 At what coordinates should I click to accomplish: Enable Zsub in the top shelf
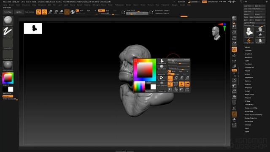pyautogui.click(x=108, y=11)
